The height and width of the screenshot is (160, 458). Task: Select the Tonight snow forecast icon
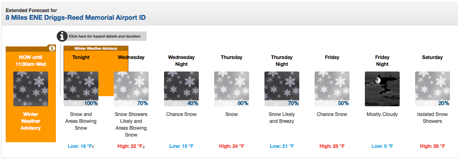point(81,89)
